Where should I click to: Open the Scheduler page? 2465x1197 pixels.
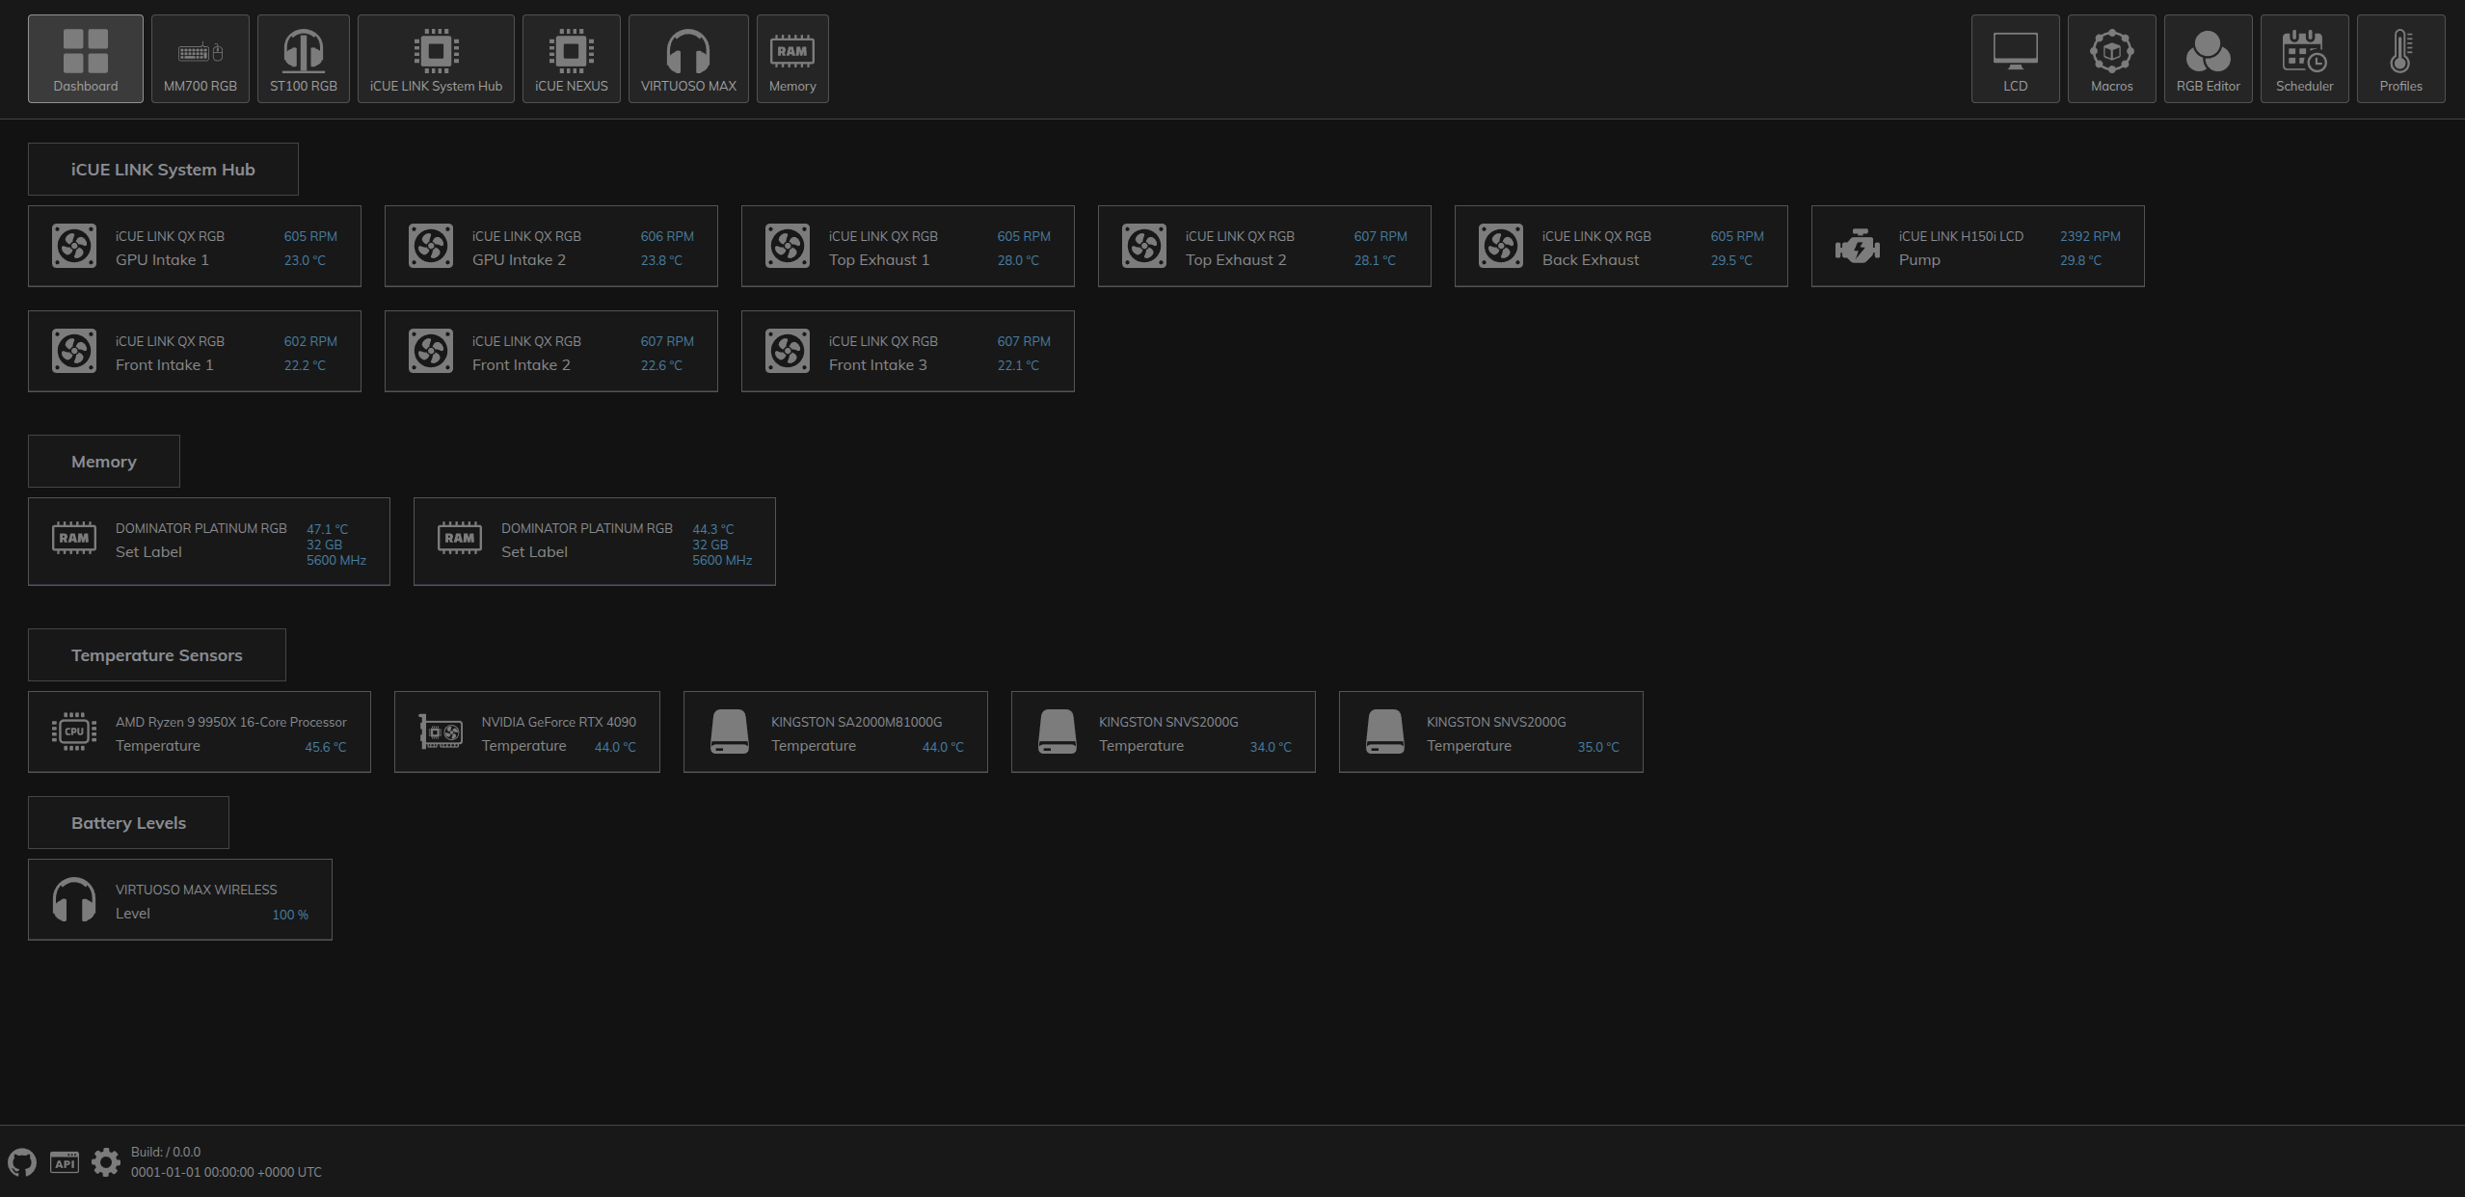coord(2305,59)
